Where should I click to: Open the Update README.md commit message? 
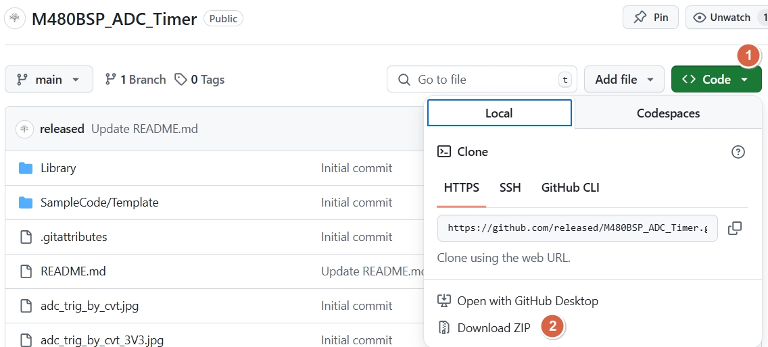pyautogui.click(x=145, y=129)
